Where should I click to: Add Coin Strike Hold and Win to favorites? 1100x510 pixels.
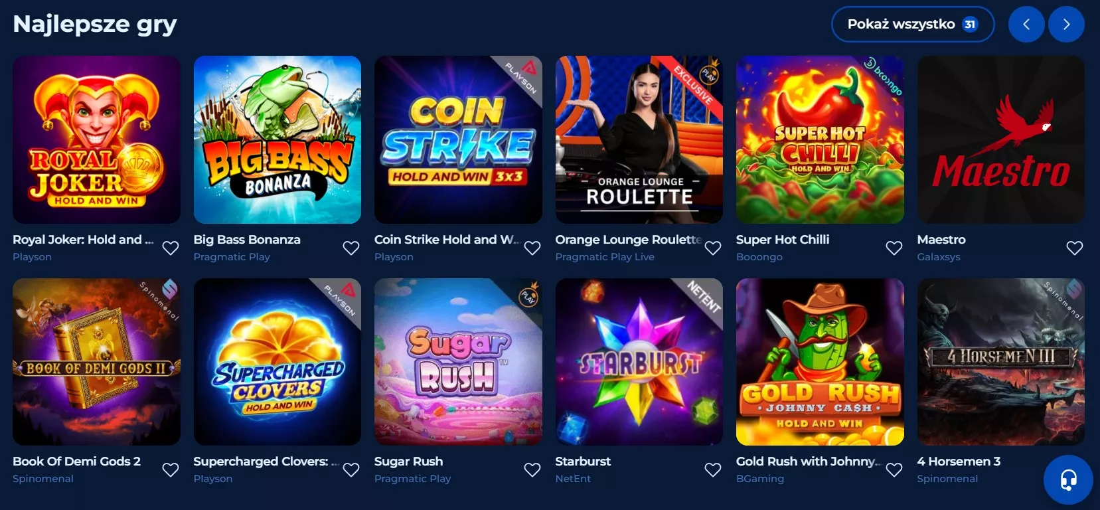click(x=532, y=248)
